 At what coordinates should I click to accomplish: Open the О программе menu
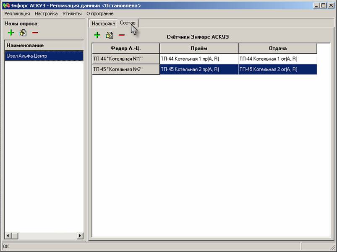(100, 13)
